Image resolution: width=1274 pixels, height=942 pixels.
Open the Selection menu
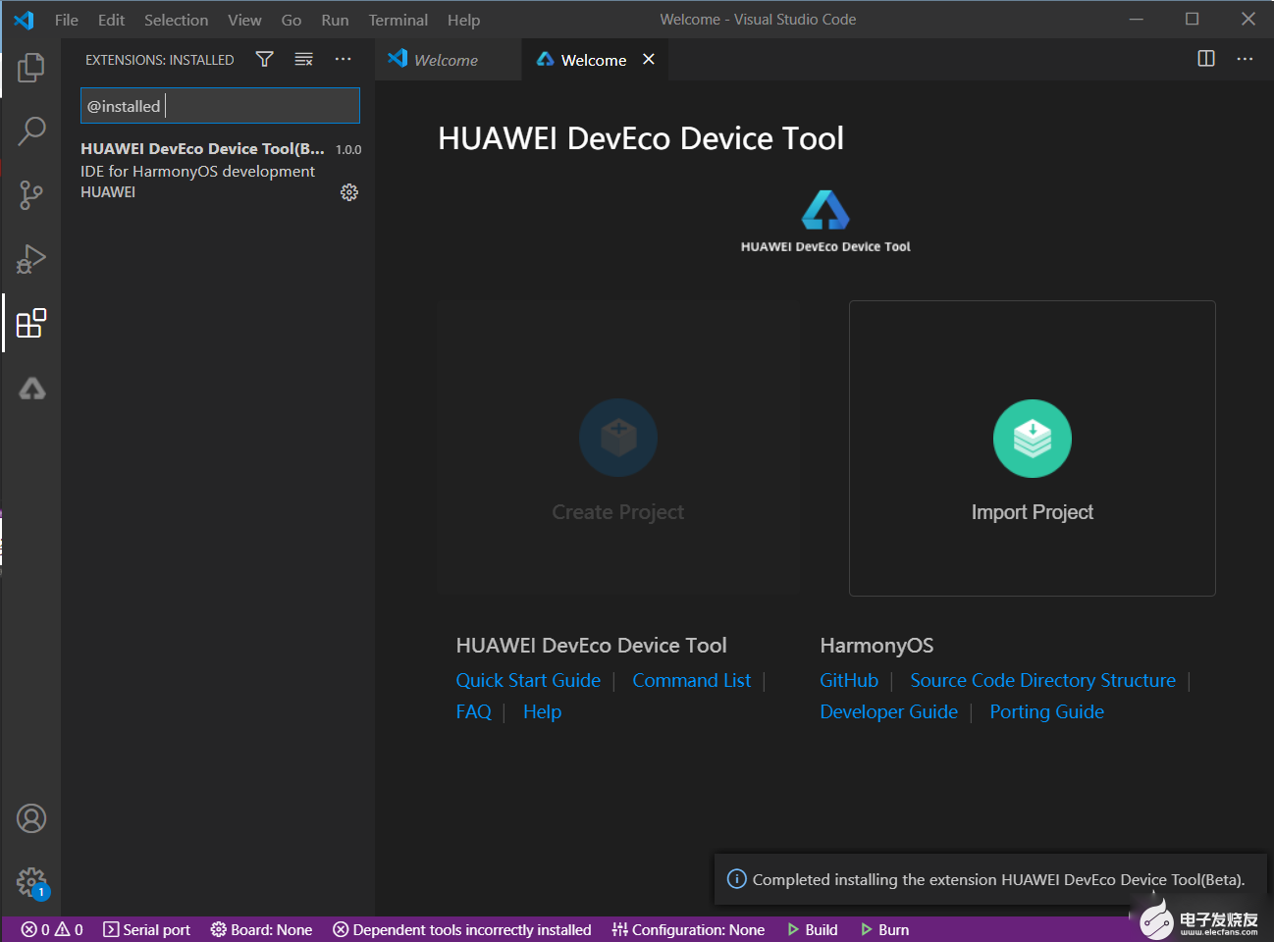[176, 20]
